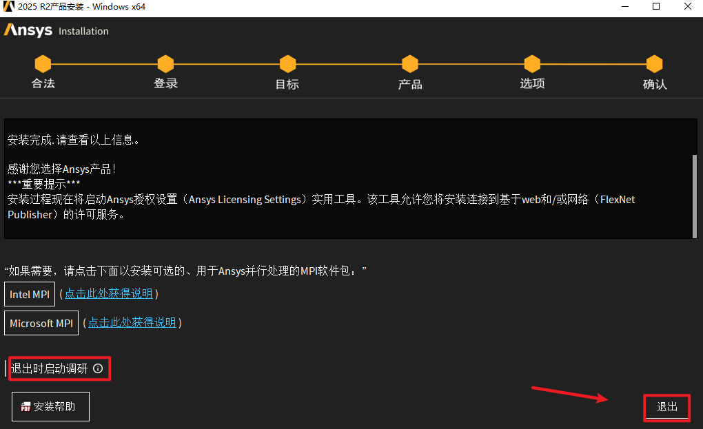
Task: Open the Intel MPI instructions link
Action: pos(109,294)
